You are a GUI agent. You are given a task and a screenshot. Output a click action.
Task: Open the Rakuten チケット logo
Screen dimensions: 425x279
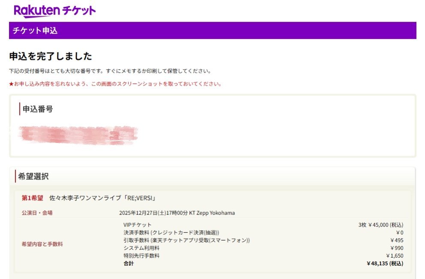tap(55, 11)
